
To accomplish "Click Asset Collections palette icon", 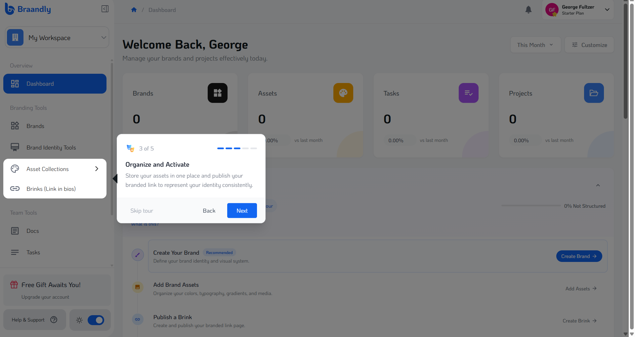I will tap(15, 169).
